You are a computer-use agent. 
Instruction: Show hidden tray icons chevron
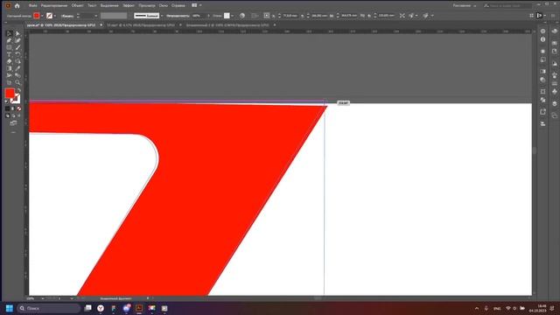coord(476,308)
